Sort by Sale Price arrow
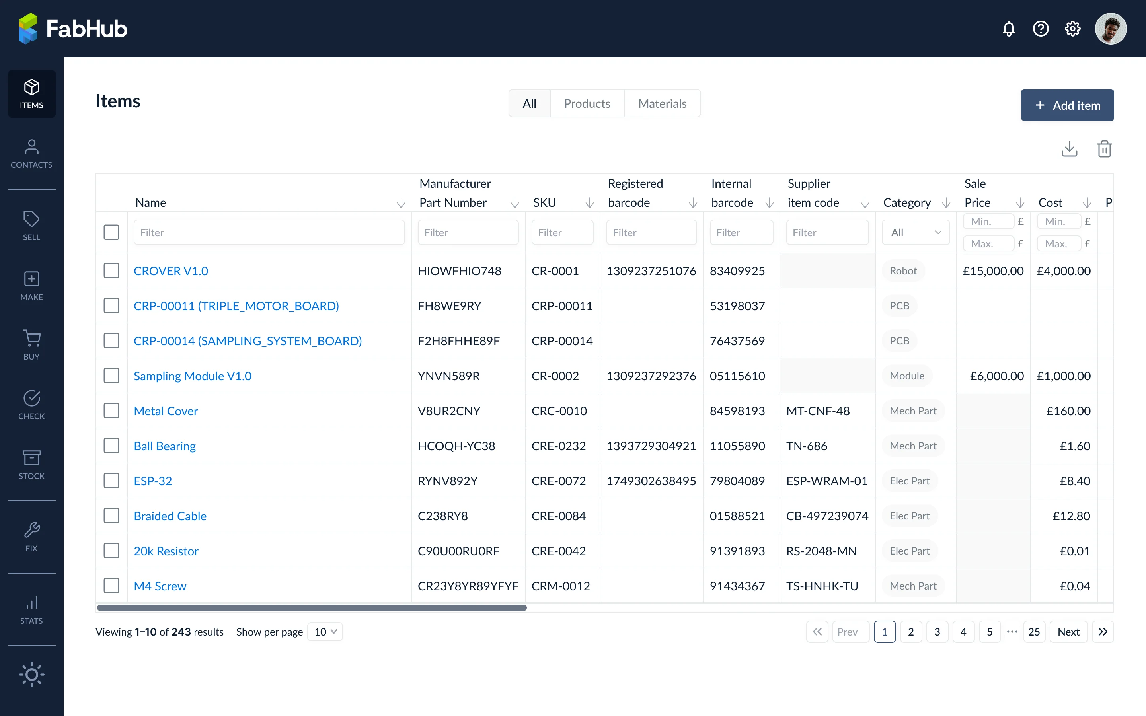The height and width of the screenshot is (716, 1146). (x=1021, y=203)
